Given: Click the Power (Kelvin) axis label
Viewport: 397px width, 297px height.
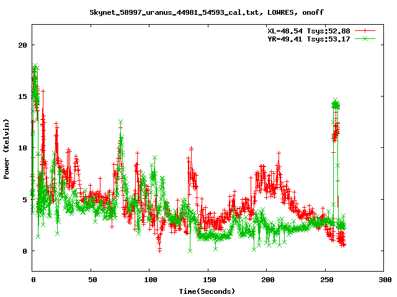Looking at the screenshot, I should click(6, 149).
